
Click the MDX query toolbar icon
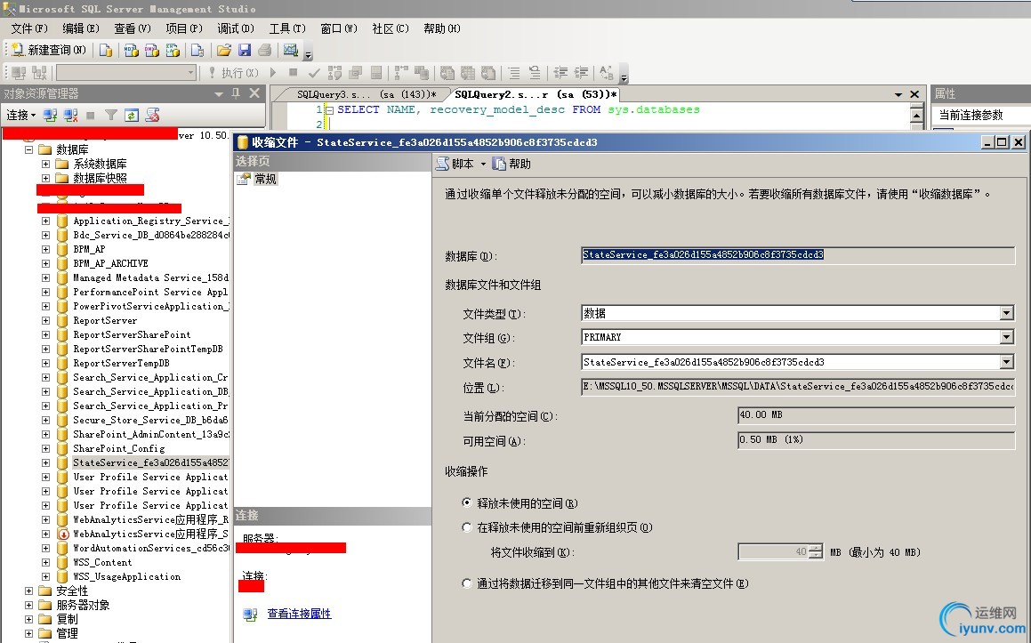[x=131, y=50]
